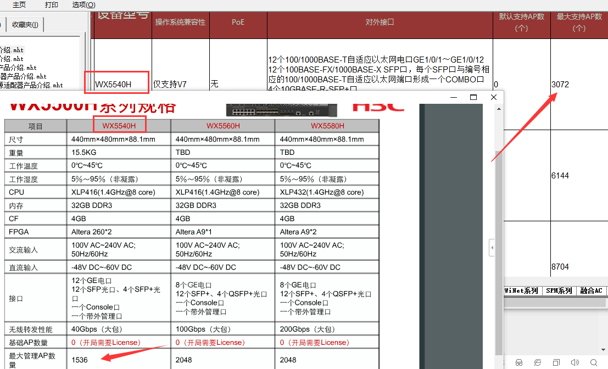Click the side panel collapse arrow handle
608x369 pixels.
pos(492,248)
